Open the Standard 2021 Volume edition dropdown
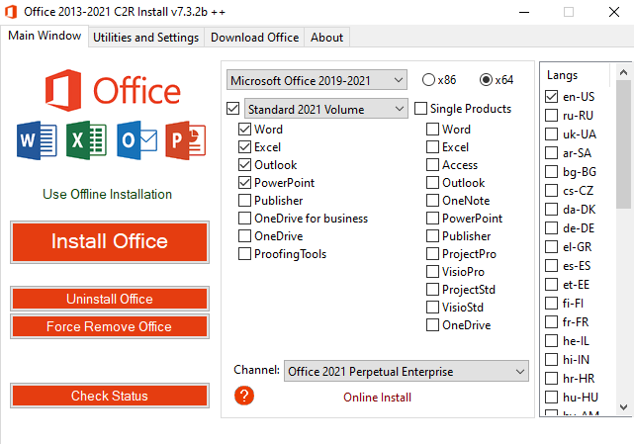 pyautogui.click(x=325, y=109)
